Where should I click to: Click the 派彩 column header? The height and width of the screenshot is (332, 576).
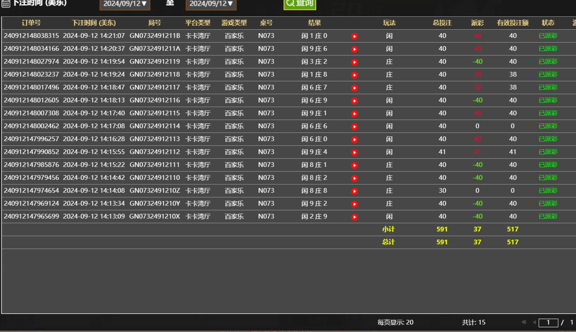point(477,23)
